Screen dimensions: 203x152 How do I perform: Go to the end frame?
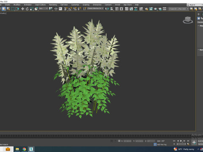188,141
